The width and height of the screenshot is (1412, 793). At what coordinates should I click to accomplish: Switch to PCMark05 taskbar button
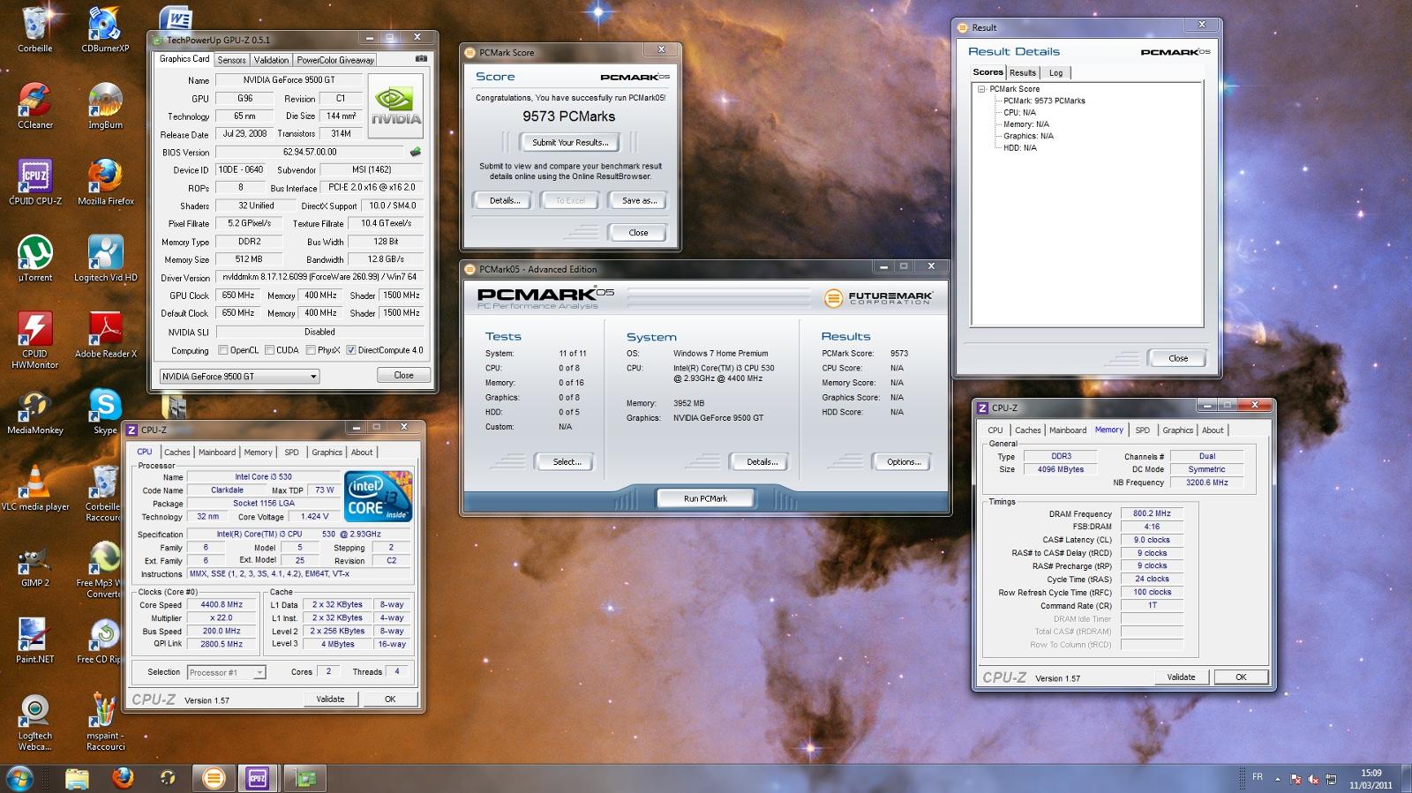click(x=214, y=778)
